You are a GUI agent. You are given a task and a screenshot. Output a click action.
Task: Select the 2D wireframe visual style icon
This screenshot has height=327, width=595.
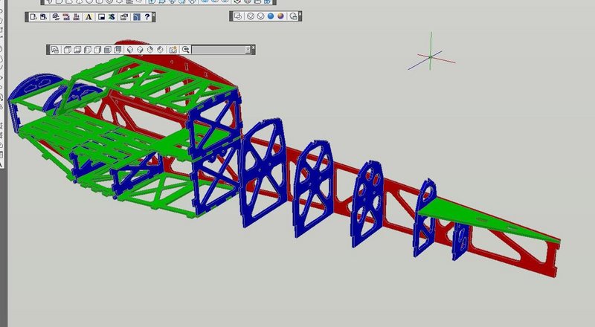click(x=238, y=16)
